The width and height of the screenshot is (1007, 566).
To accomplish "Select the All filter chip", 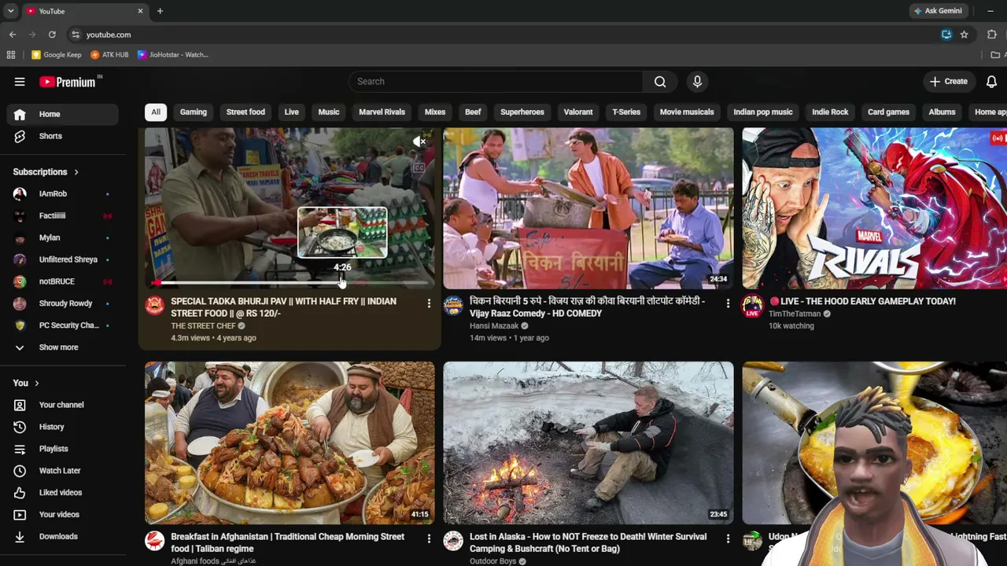I will tap(156, 112).
